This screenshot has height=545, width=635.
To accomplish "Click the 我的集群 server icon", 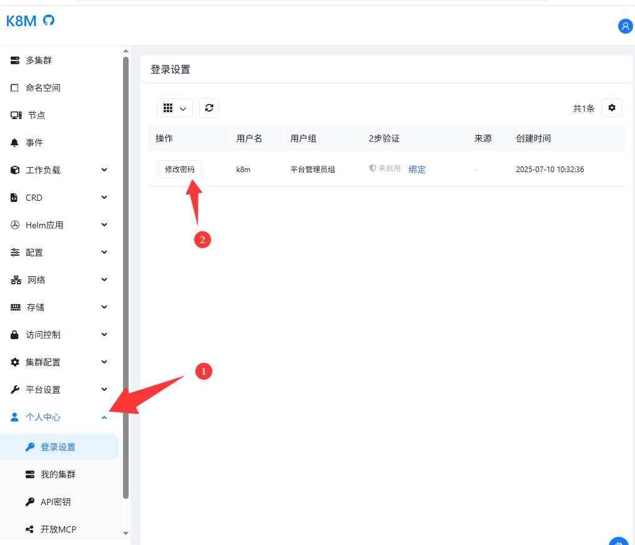I will pos(30,475).
